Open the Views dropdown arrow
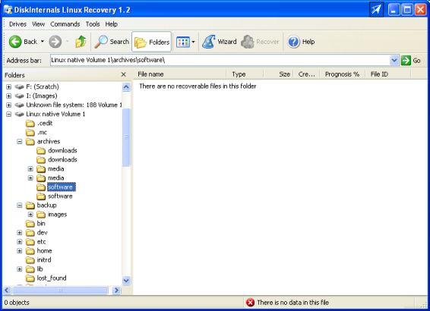The width and height of the screenshot is (430, 311). [x=193, y=42]
